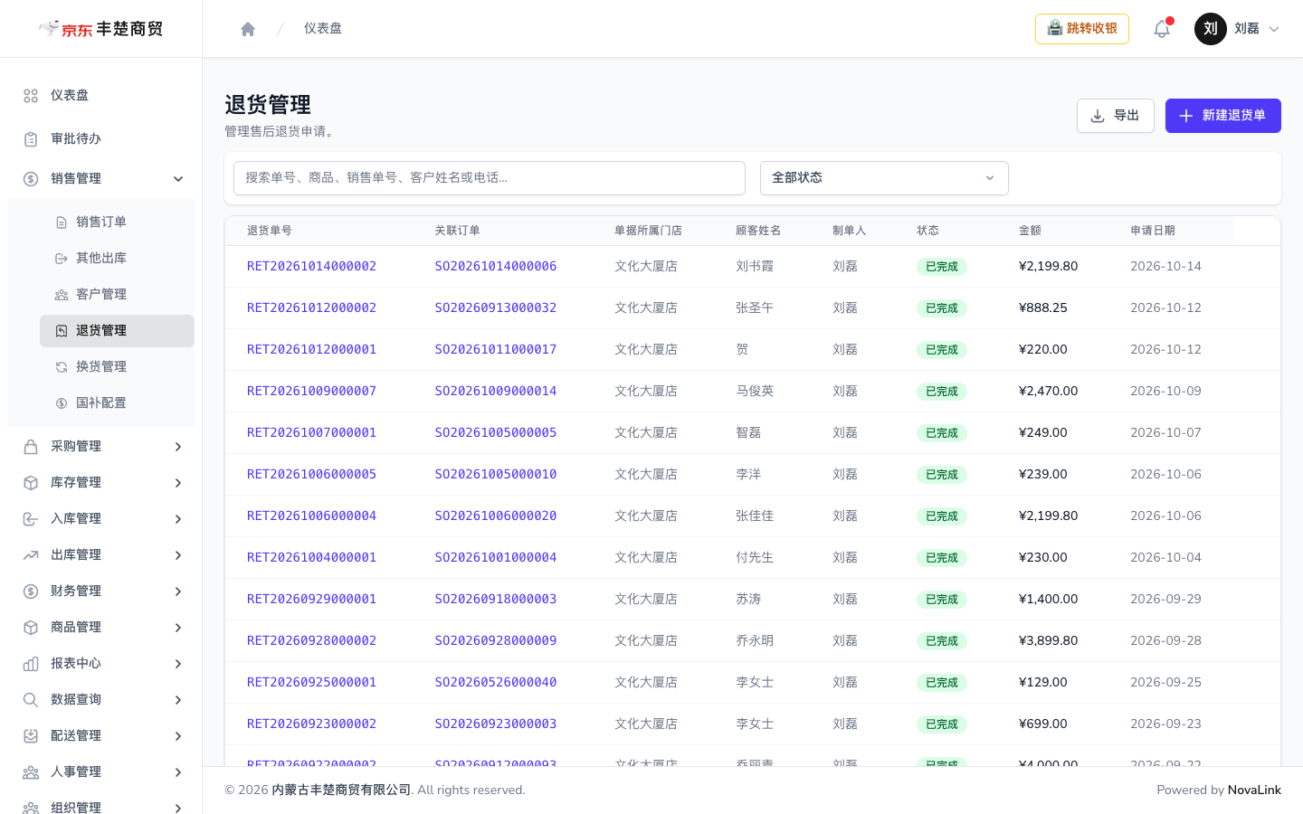Click the 数据查询 magnifier icon
Viewport: 1303px width, 814px height.
[x=31, y=700]
